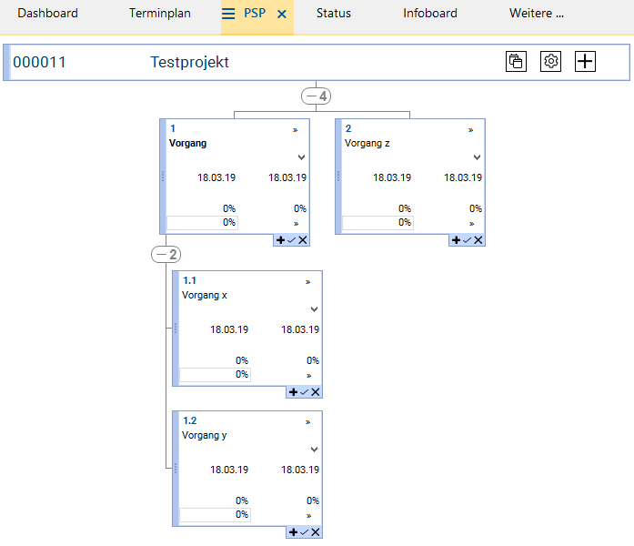Confirm with the checkmark on card Vorgang x
Viewport: 634px width, 546px height.
pos(304,392)
